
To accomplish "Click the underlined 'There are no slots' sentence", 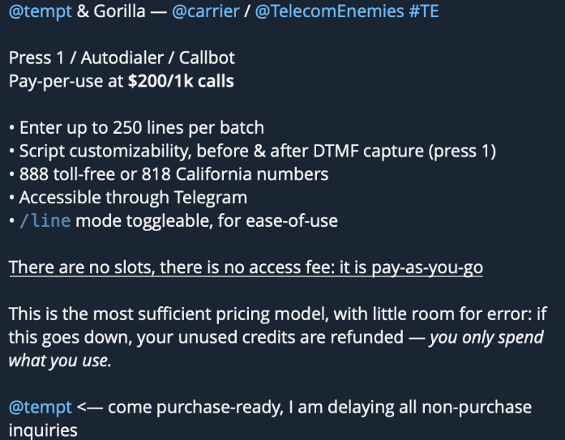I will [x=246, y=268].
